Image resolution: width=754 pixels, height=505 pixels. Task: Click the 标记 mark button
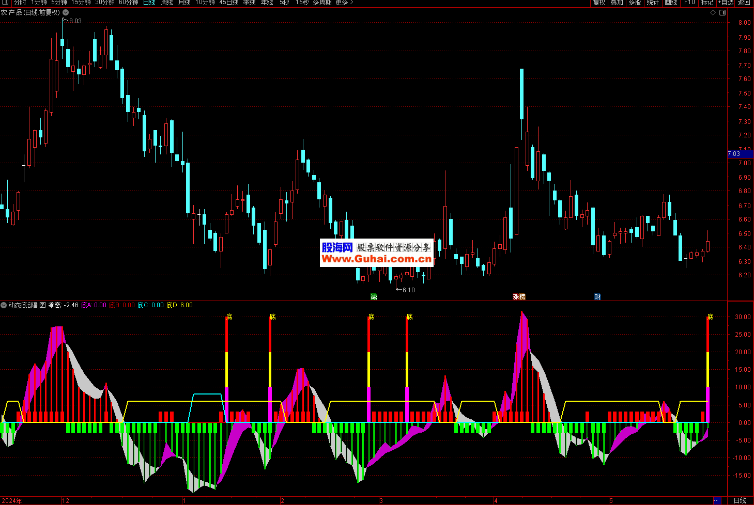point(707,3)
